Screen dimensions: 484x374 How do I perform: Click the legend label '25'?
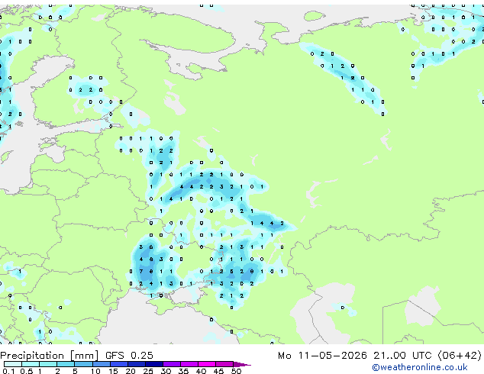click(x=148, y=371)
